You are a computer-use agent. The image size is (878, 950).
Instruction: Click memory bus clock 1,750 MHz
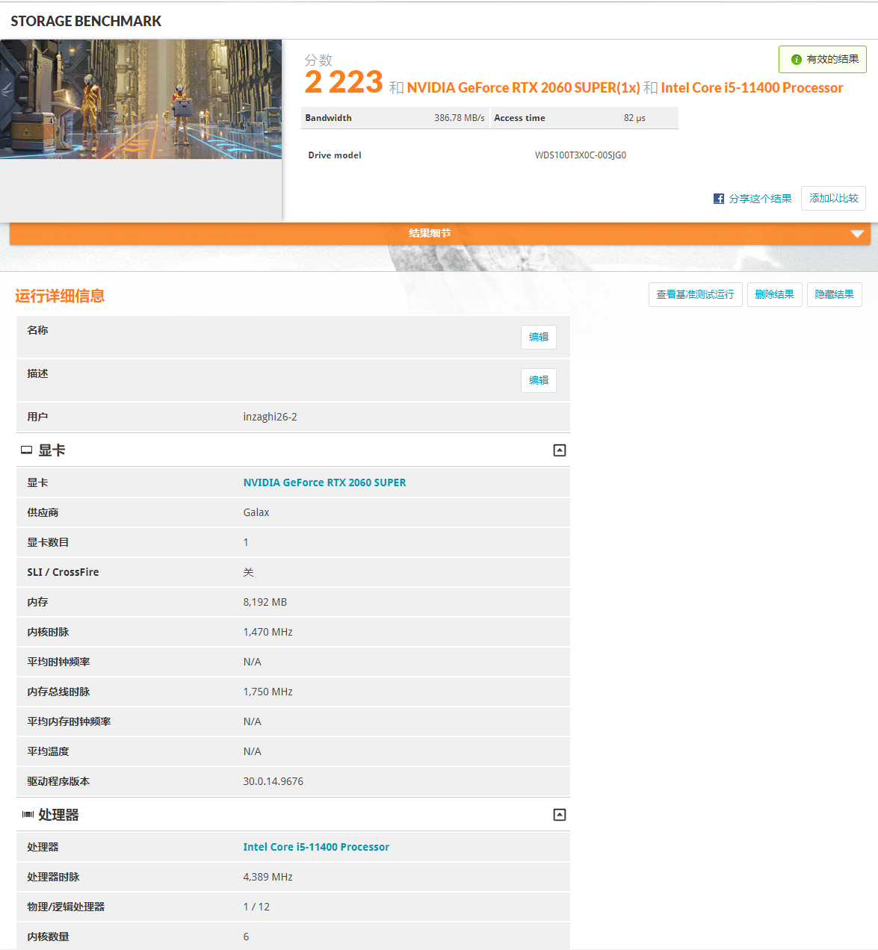click(x=268, y=692)
